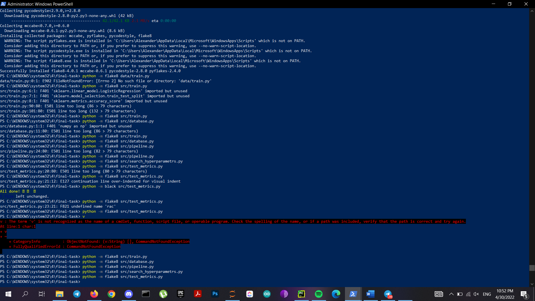Screen dimensions: 535x301
Task: Check the battery status tray icon
Action: coord(460,294)
